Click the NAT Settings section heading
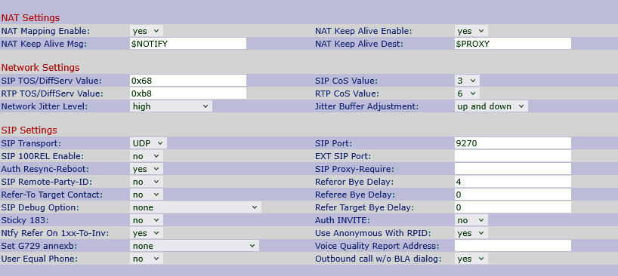The height and width of the screenshot is (276, 618). coord(30,17)
